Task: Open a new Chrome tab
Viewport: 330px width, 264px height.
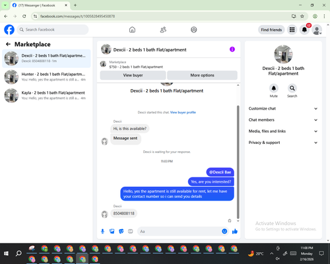Action: 75,5
